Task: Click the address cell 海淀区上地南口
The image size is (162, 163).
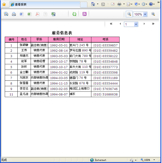Action: click(x=80, y=89)
